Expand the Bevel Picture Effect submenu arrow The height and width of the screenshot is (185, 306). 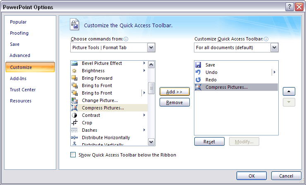(144, 63)
